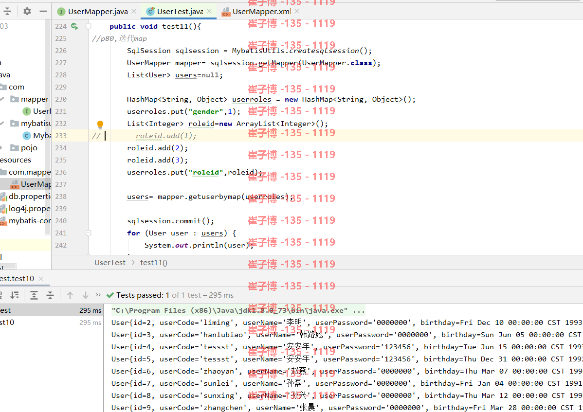The image size is (583, 412).
Task: Close the UserMapper.xml tab
Action: pos(297,12)
